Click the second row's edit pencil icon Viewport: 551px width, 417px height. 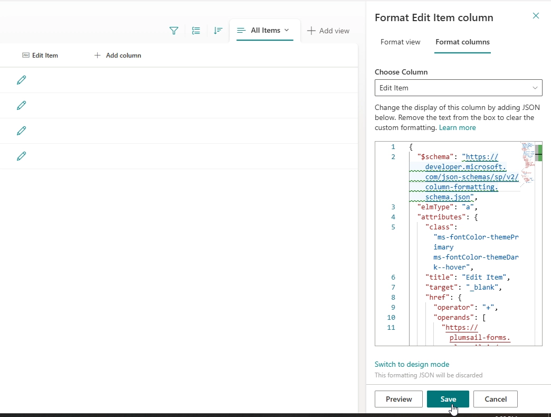pyautogui.click(x=22, y=105)
